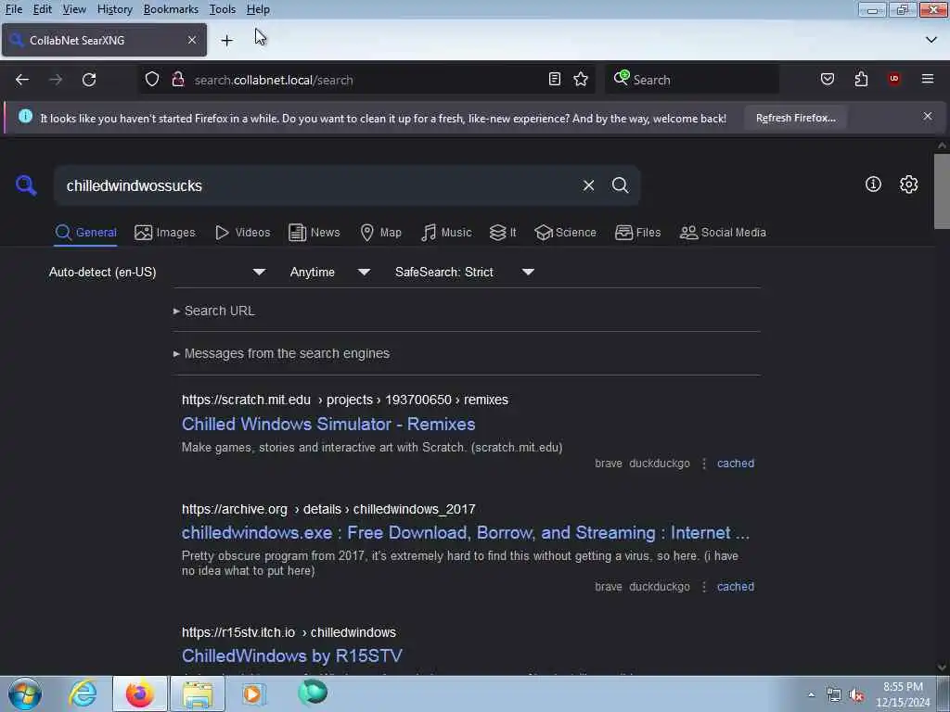950x712 pixels.
Task: Bookmark this page with the star
Action: (581, 80)
